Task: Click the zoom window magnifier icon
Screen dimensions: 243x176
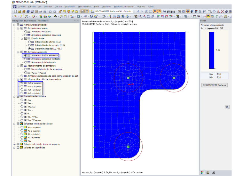Action: [140, 16]
